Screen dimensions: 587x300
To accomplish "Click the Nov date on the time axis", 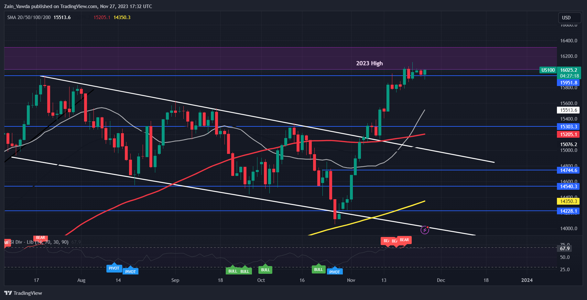I will (x=351, y=280).
